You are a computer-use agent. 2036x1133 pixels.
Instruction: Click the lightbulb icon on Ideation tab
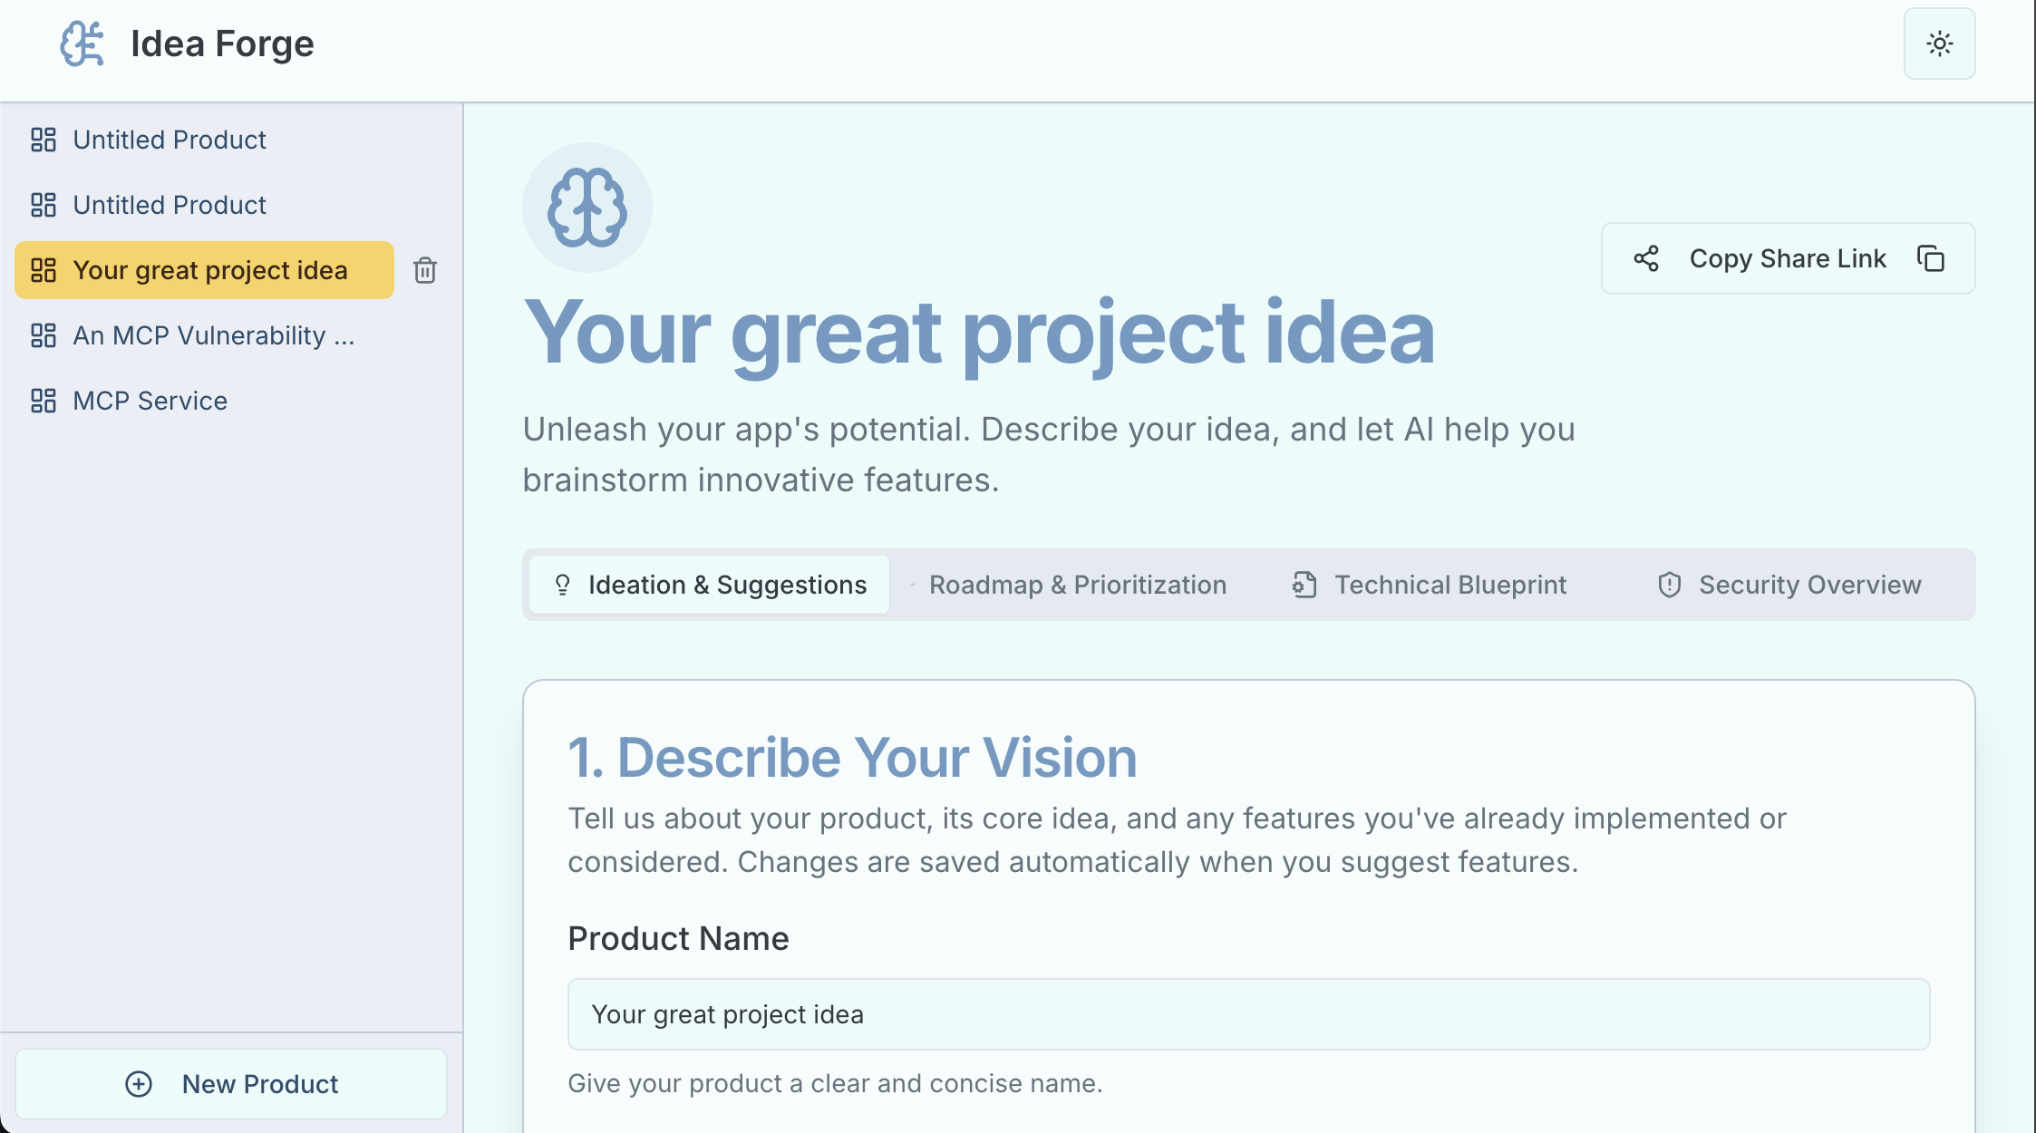564,585
